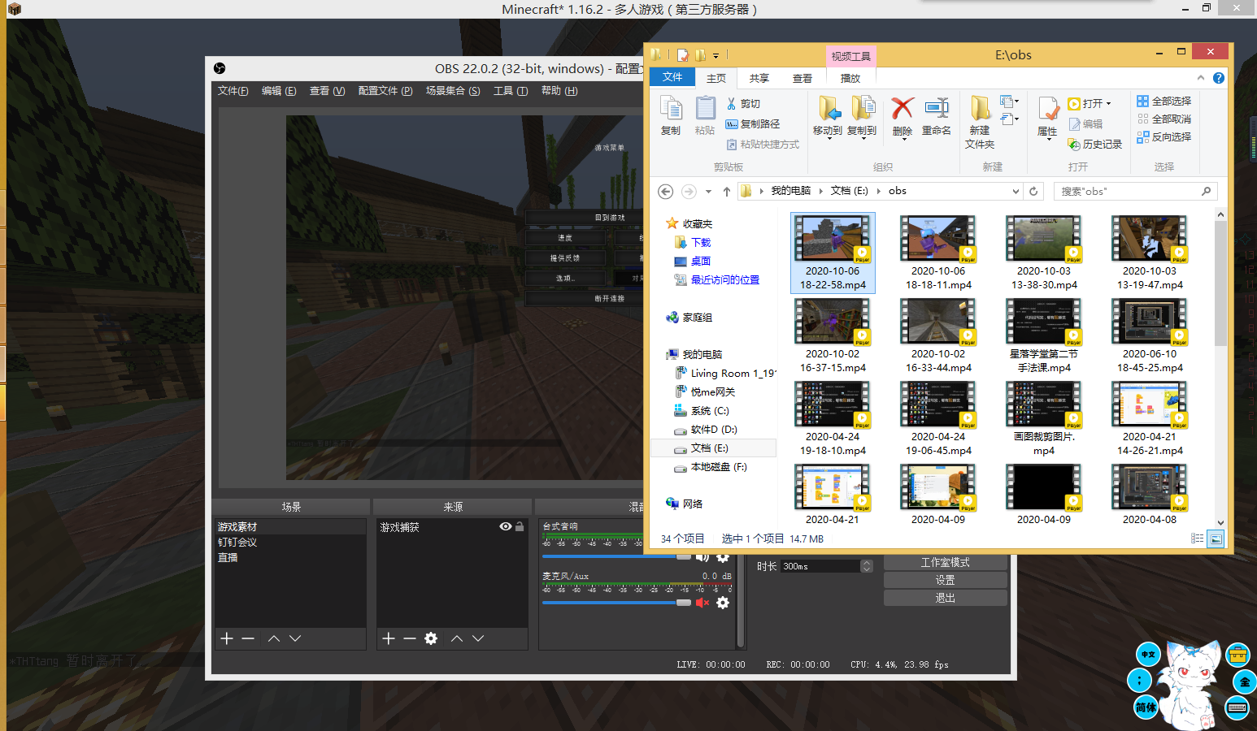1257x731 pixels.
Task: Open the New item dropdown in ribbon
Action: (1010, 102)
